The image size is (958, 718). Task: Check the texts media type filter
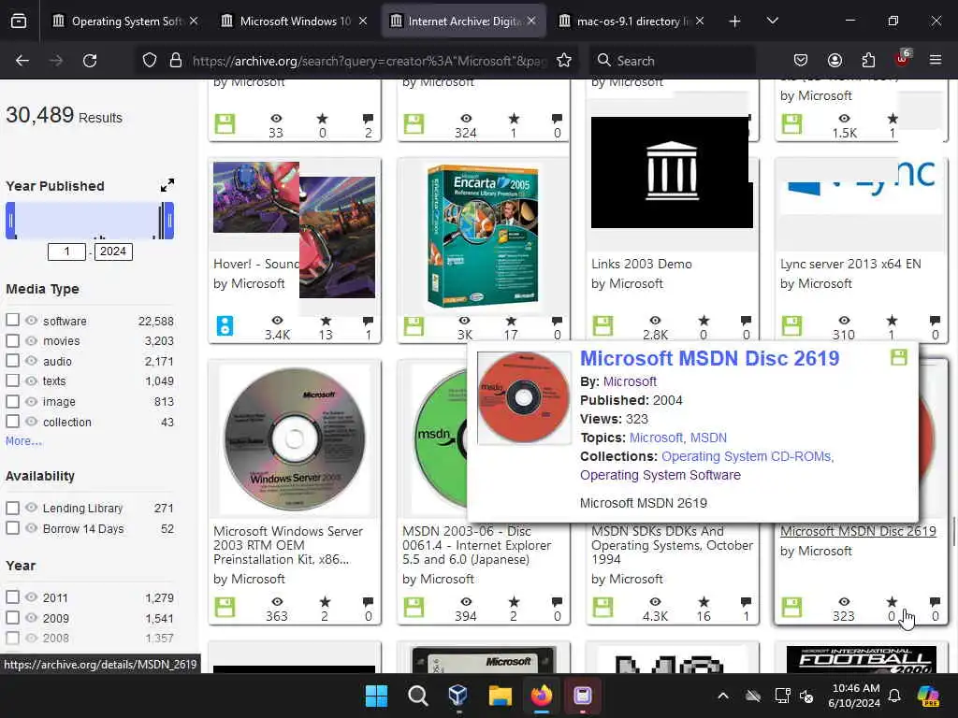[12, 381]
